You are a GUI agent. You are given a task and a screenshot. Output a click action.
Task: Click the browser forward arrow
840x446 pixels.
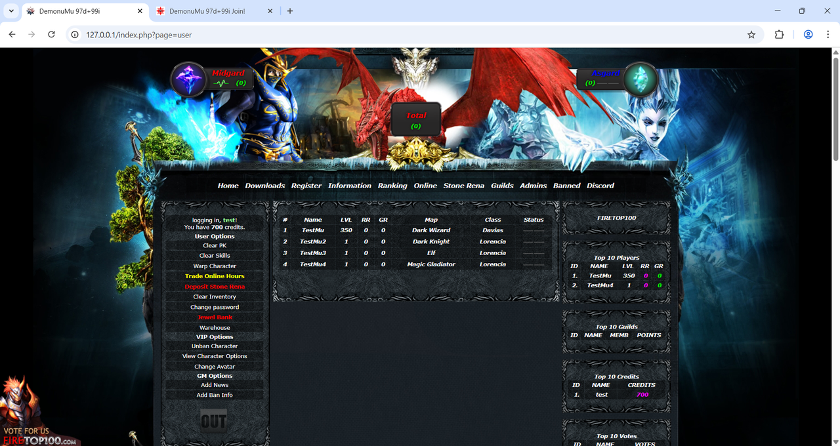(x=31, y=35)
